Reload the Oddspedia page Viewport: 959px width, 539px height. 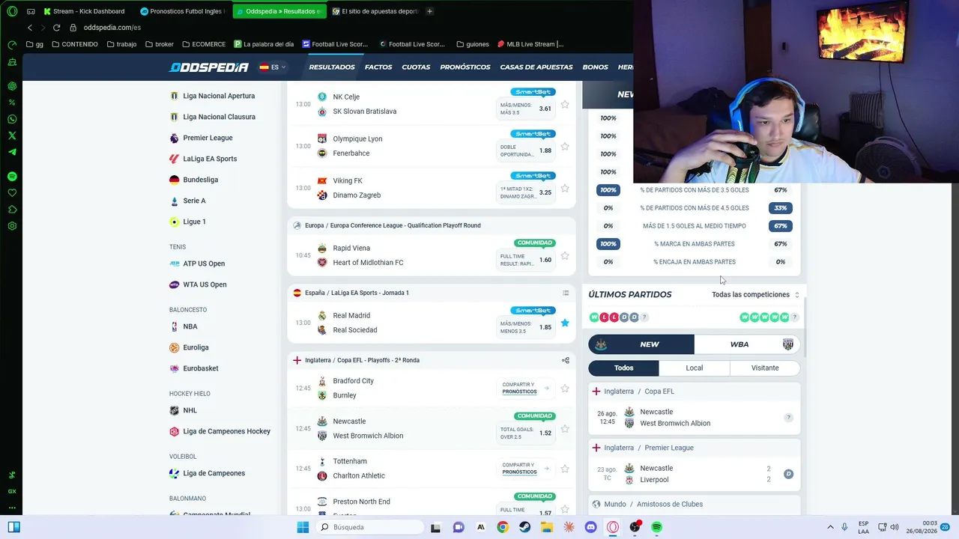pyautogui.click(x=56, y=28)
